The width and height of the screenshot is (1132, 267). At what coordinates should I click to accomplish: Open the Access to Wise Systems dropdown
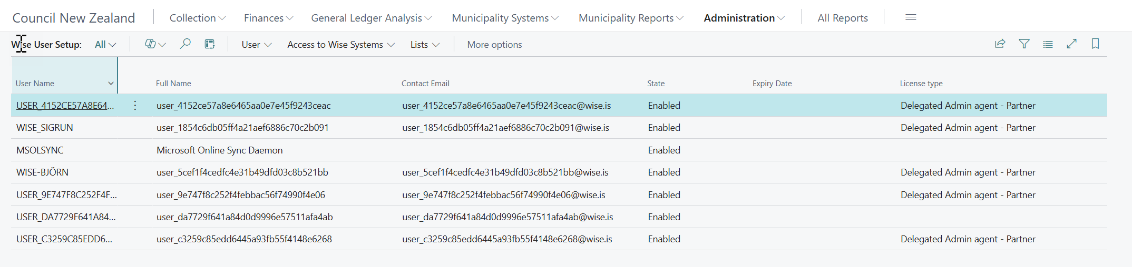pos(340,45)
